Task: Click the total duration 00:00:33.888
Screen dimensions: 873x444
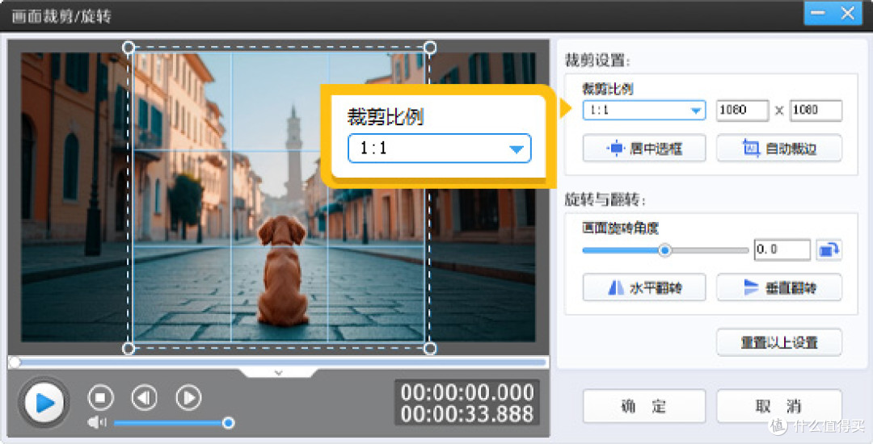Action: coord(467,414)
